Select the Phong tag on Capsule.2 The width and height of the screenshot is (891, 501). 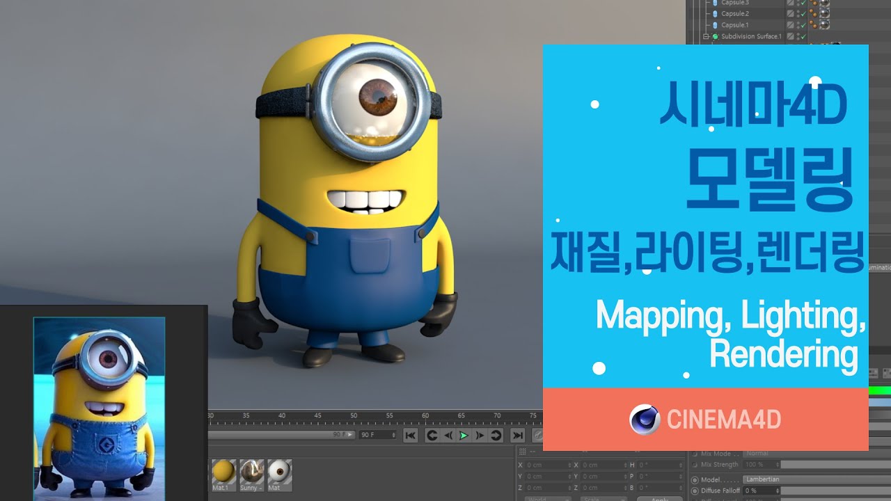tap(814, 14)
